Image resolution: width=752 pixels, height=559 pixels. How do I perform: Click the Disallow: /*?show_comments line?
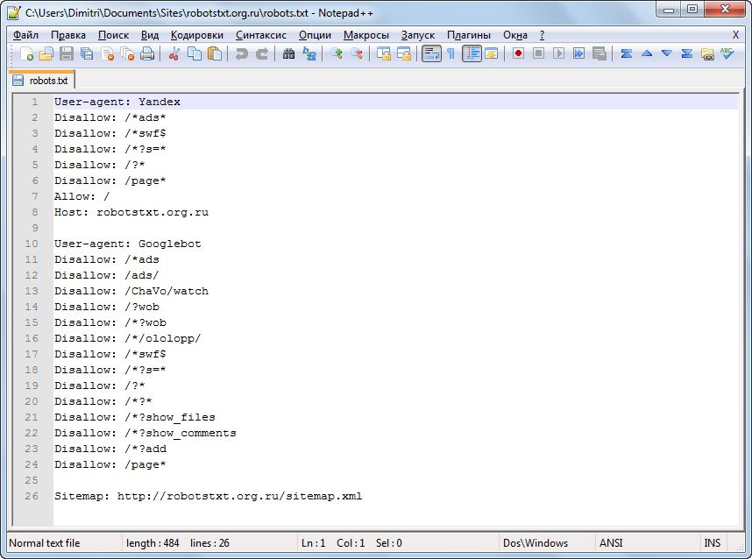(x=145, y=433)
